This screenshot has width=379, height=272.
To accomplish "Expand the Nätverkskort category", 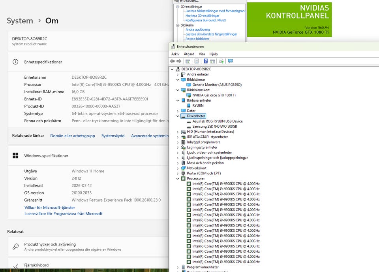I will (x=178, y=168).
